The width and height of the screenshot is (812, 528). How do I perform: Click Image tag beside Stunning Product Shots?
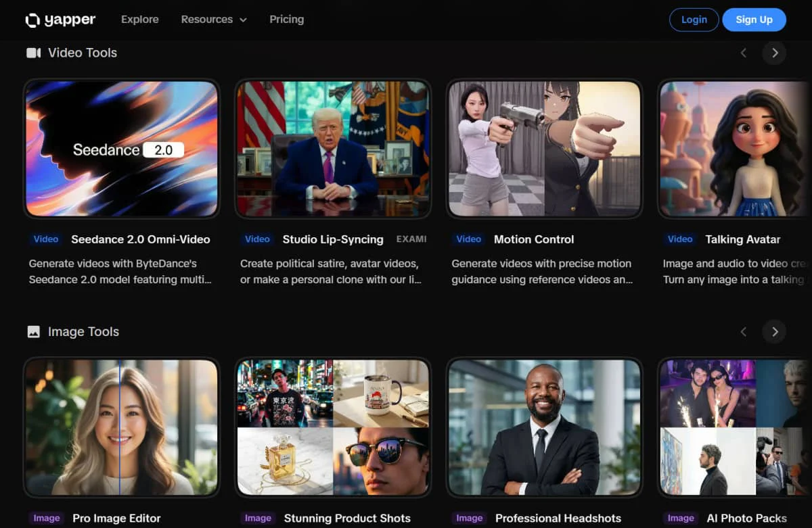click(258, 519)
